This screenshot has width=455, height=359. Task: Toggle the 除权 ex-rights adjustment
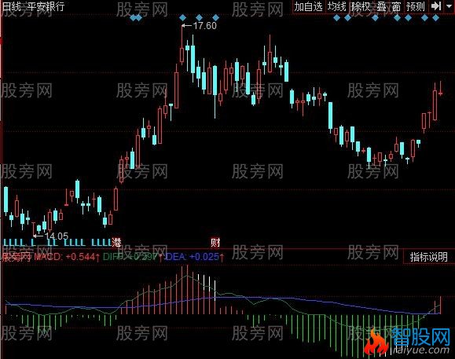tap(361, 6)
